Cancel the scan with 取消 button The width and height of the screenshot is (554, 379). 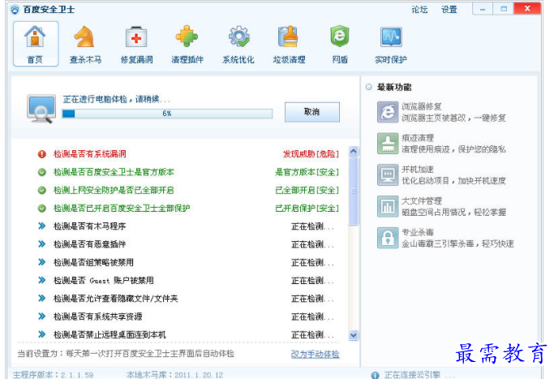[x=312, y=112]
